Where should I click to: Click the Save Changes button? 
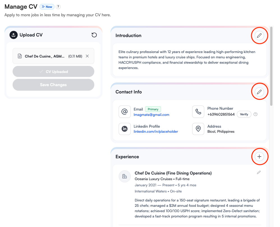click(x=53, y=85)
